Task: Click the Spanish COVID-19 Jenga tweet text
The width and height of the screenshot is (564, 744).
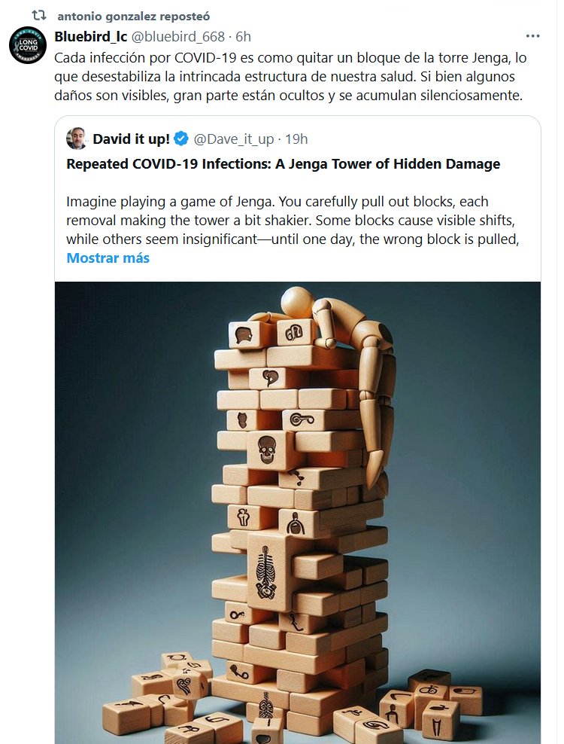Action: [286, 75]
